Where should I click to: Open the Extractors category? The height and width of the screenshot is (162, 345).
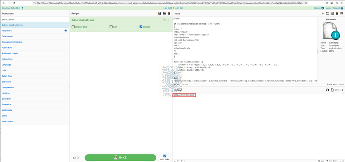pyautogui.click(x=34, y=82)
